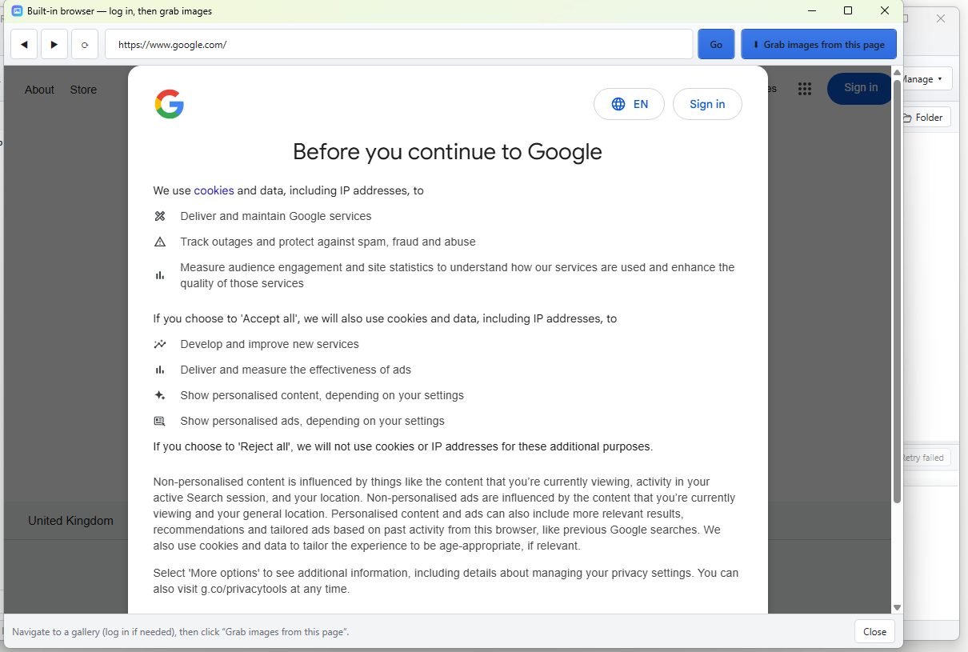Open the EN language selector
This screenshot has width=968, height=652.
(x=629, y=104)
